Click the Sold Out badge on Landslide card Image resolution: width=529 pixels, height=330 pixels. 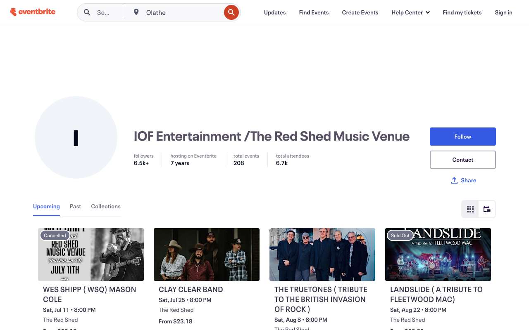[x=400, y=236]
